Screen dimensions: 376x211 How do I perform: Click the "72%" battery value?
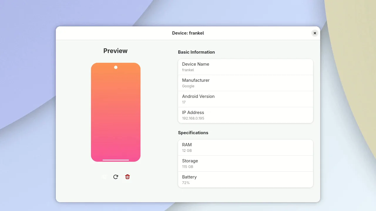click(x=186, y=183)
